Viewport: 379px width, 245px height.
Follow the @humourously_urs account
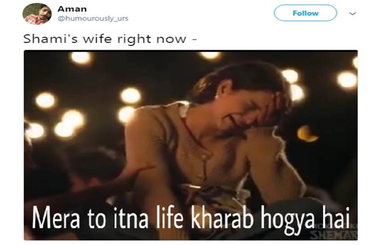tap(305, 13)
